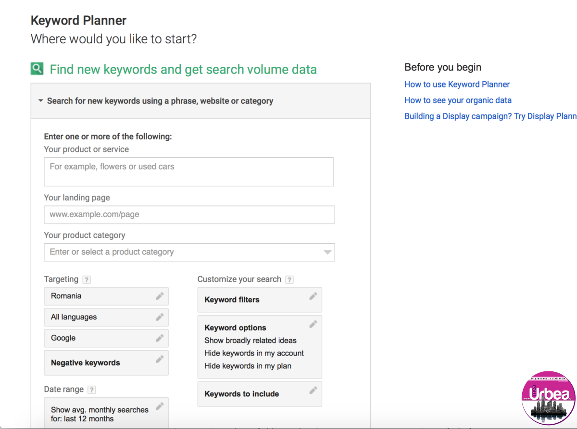Screen dimensions: 577x429
Task: Follow the Building a Display campaign link
Action: click(490, 116)
